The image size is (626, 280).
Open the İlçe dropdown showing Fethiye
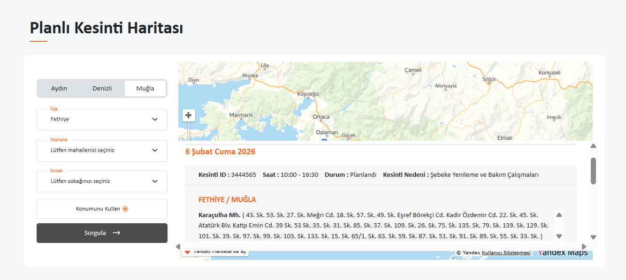coord(102,120)
